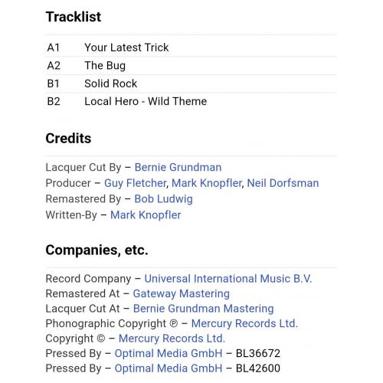Click the Tracklist section heading
The image size is (383, 383).
pyautogui.click(x=74, y=17)
